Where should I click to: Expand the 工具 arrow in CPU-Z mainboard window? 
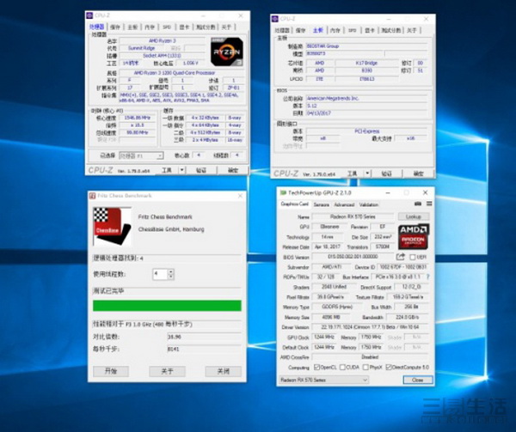(x=367, y=173)
